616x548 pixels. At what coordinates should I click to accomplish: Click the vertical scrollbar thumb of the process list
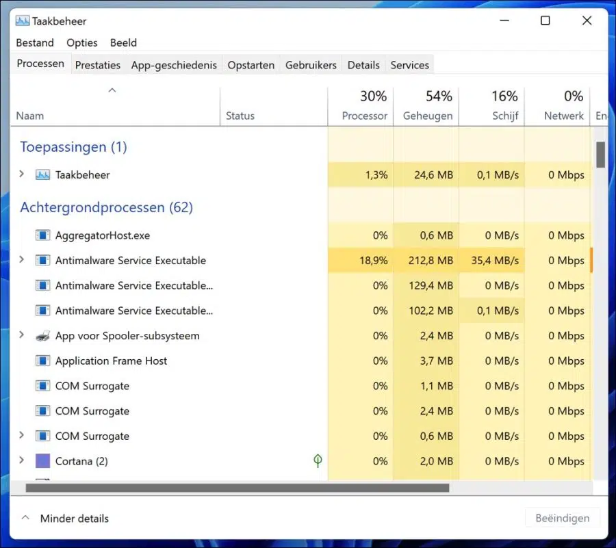tap(600, 155)
